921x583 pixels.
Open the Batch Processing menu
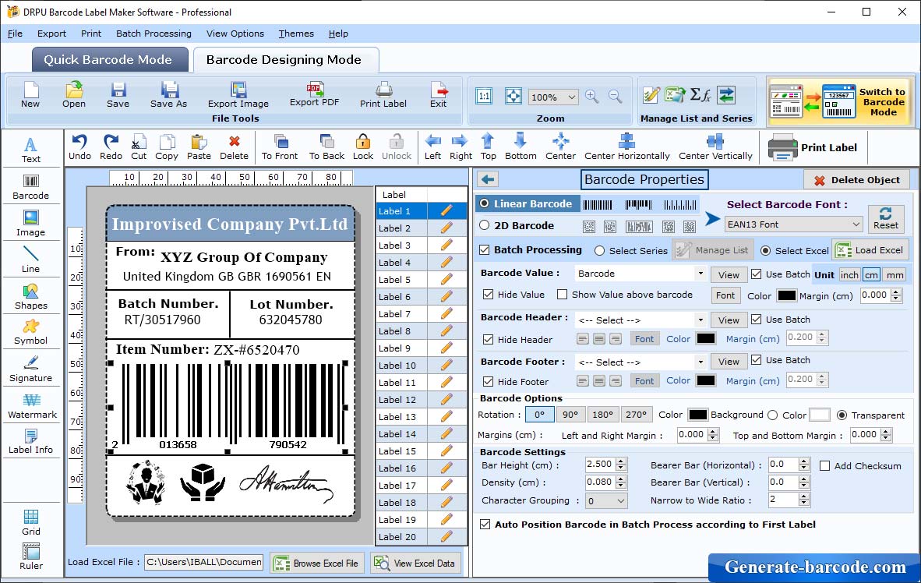154,34
